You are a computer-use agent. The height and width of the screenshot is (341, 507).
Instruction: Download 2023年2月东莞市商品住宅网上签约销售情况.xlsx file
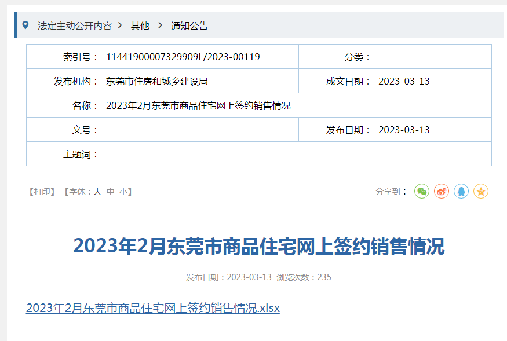pyautogui.click(x=153, y=307)
